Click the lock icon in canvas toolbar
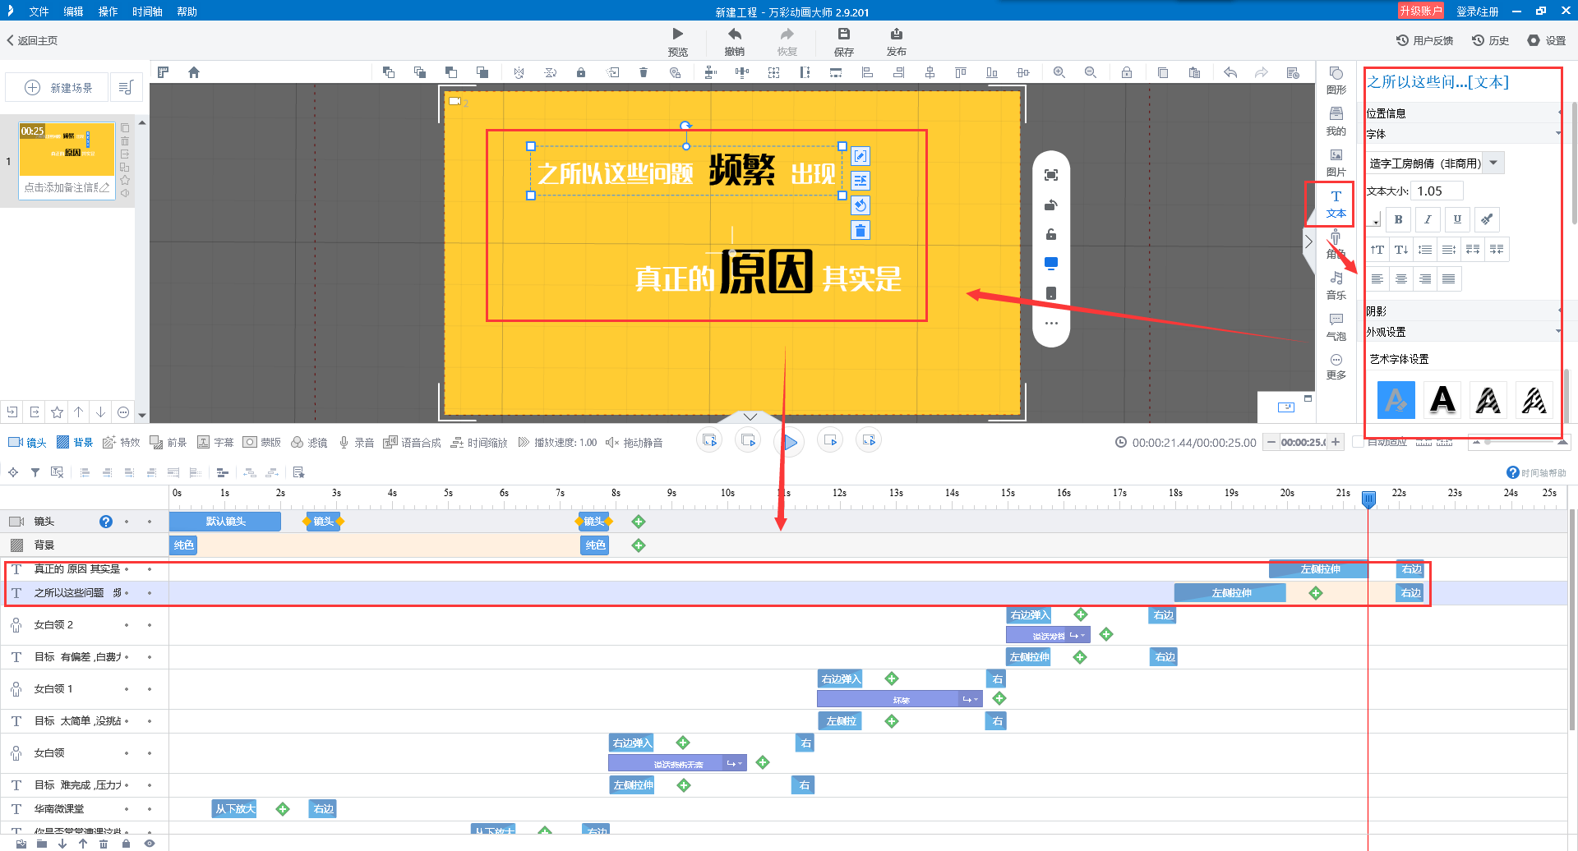Viewport: 1578px width, 851px height. 581,72
